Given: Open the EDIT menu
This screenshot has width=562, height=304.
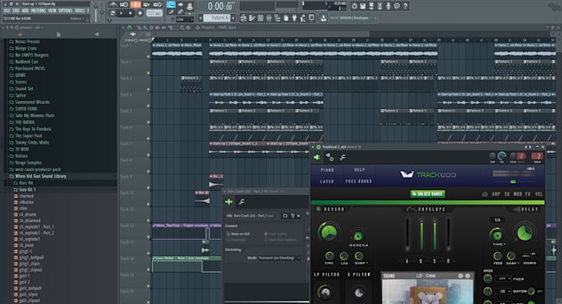Looking at the screenshot, I should click(x=16, y=11).
